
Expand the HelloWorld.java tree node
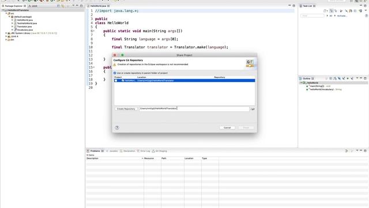pos(12,20)
